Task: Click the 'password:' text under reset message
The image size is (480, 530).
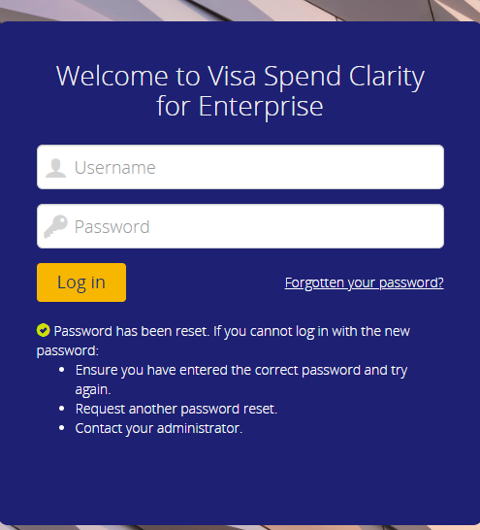Action: pos(68,351)
